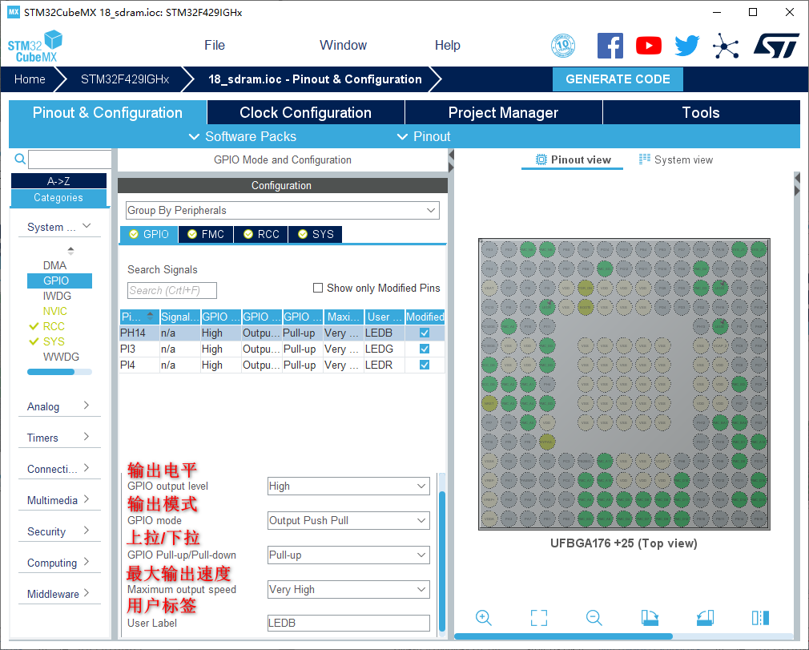Click the split view pinout icon
Image resolution: width=809 pixels, height=650 pixels.
[x=760, y=617]
